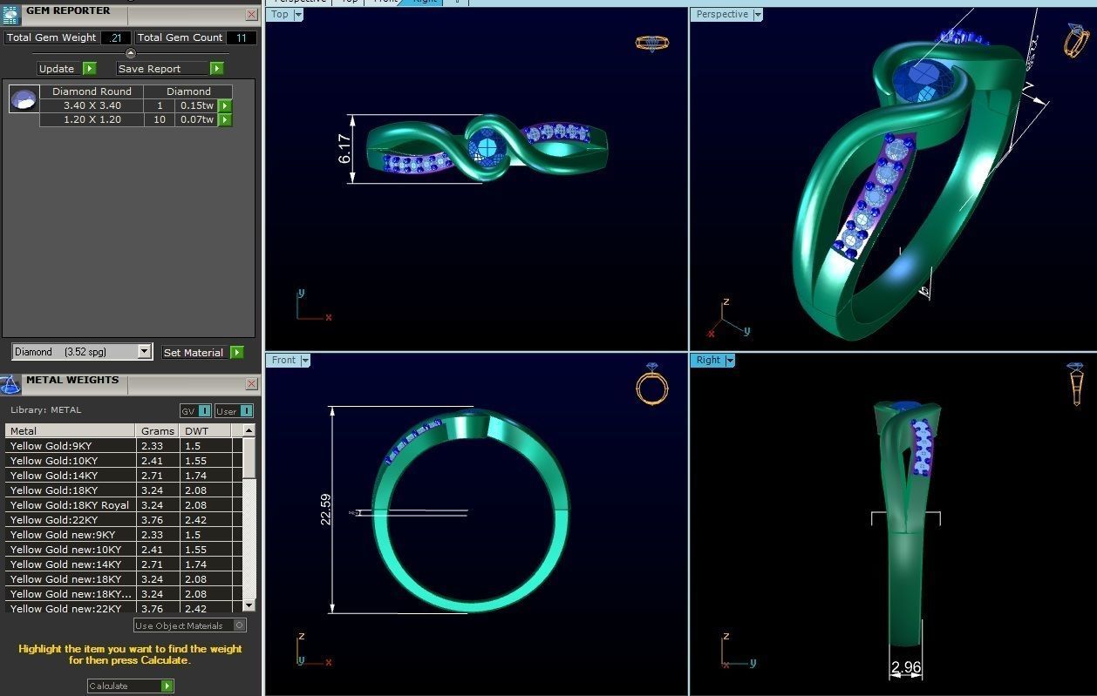This screenshot has width=1097, height=696.
Task: Close the Gem Reporter panel
Action: 251,15
